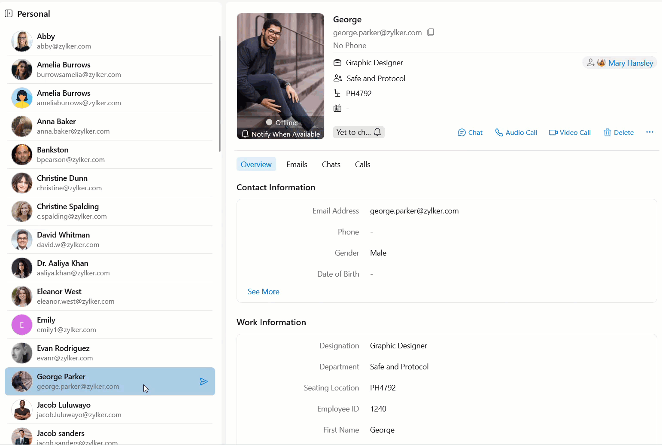Collapse the Personal contacts sidebar icon
The image size is (662, 445).
[9, 14]
